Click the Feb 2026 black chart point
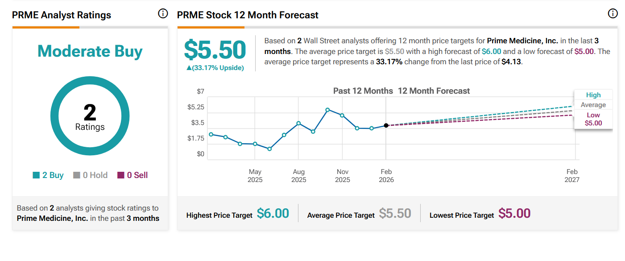 pyautogui.click(x=386, y=125)
